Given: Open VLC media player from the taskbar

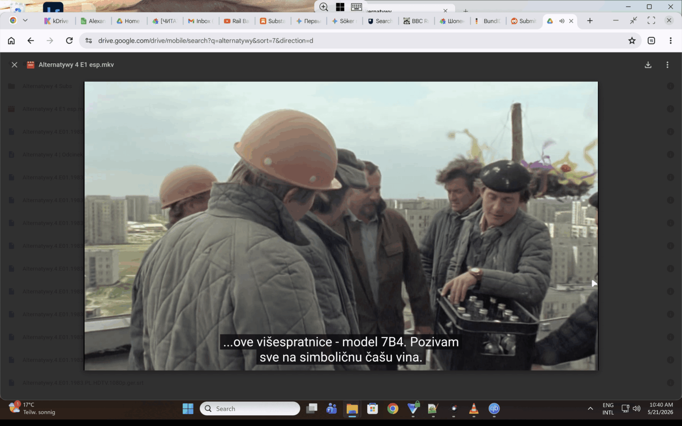Looking at the screenshot, I should (474, 409).
